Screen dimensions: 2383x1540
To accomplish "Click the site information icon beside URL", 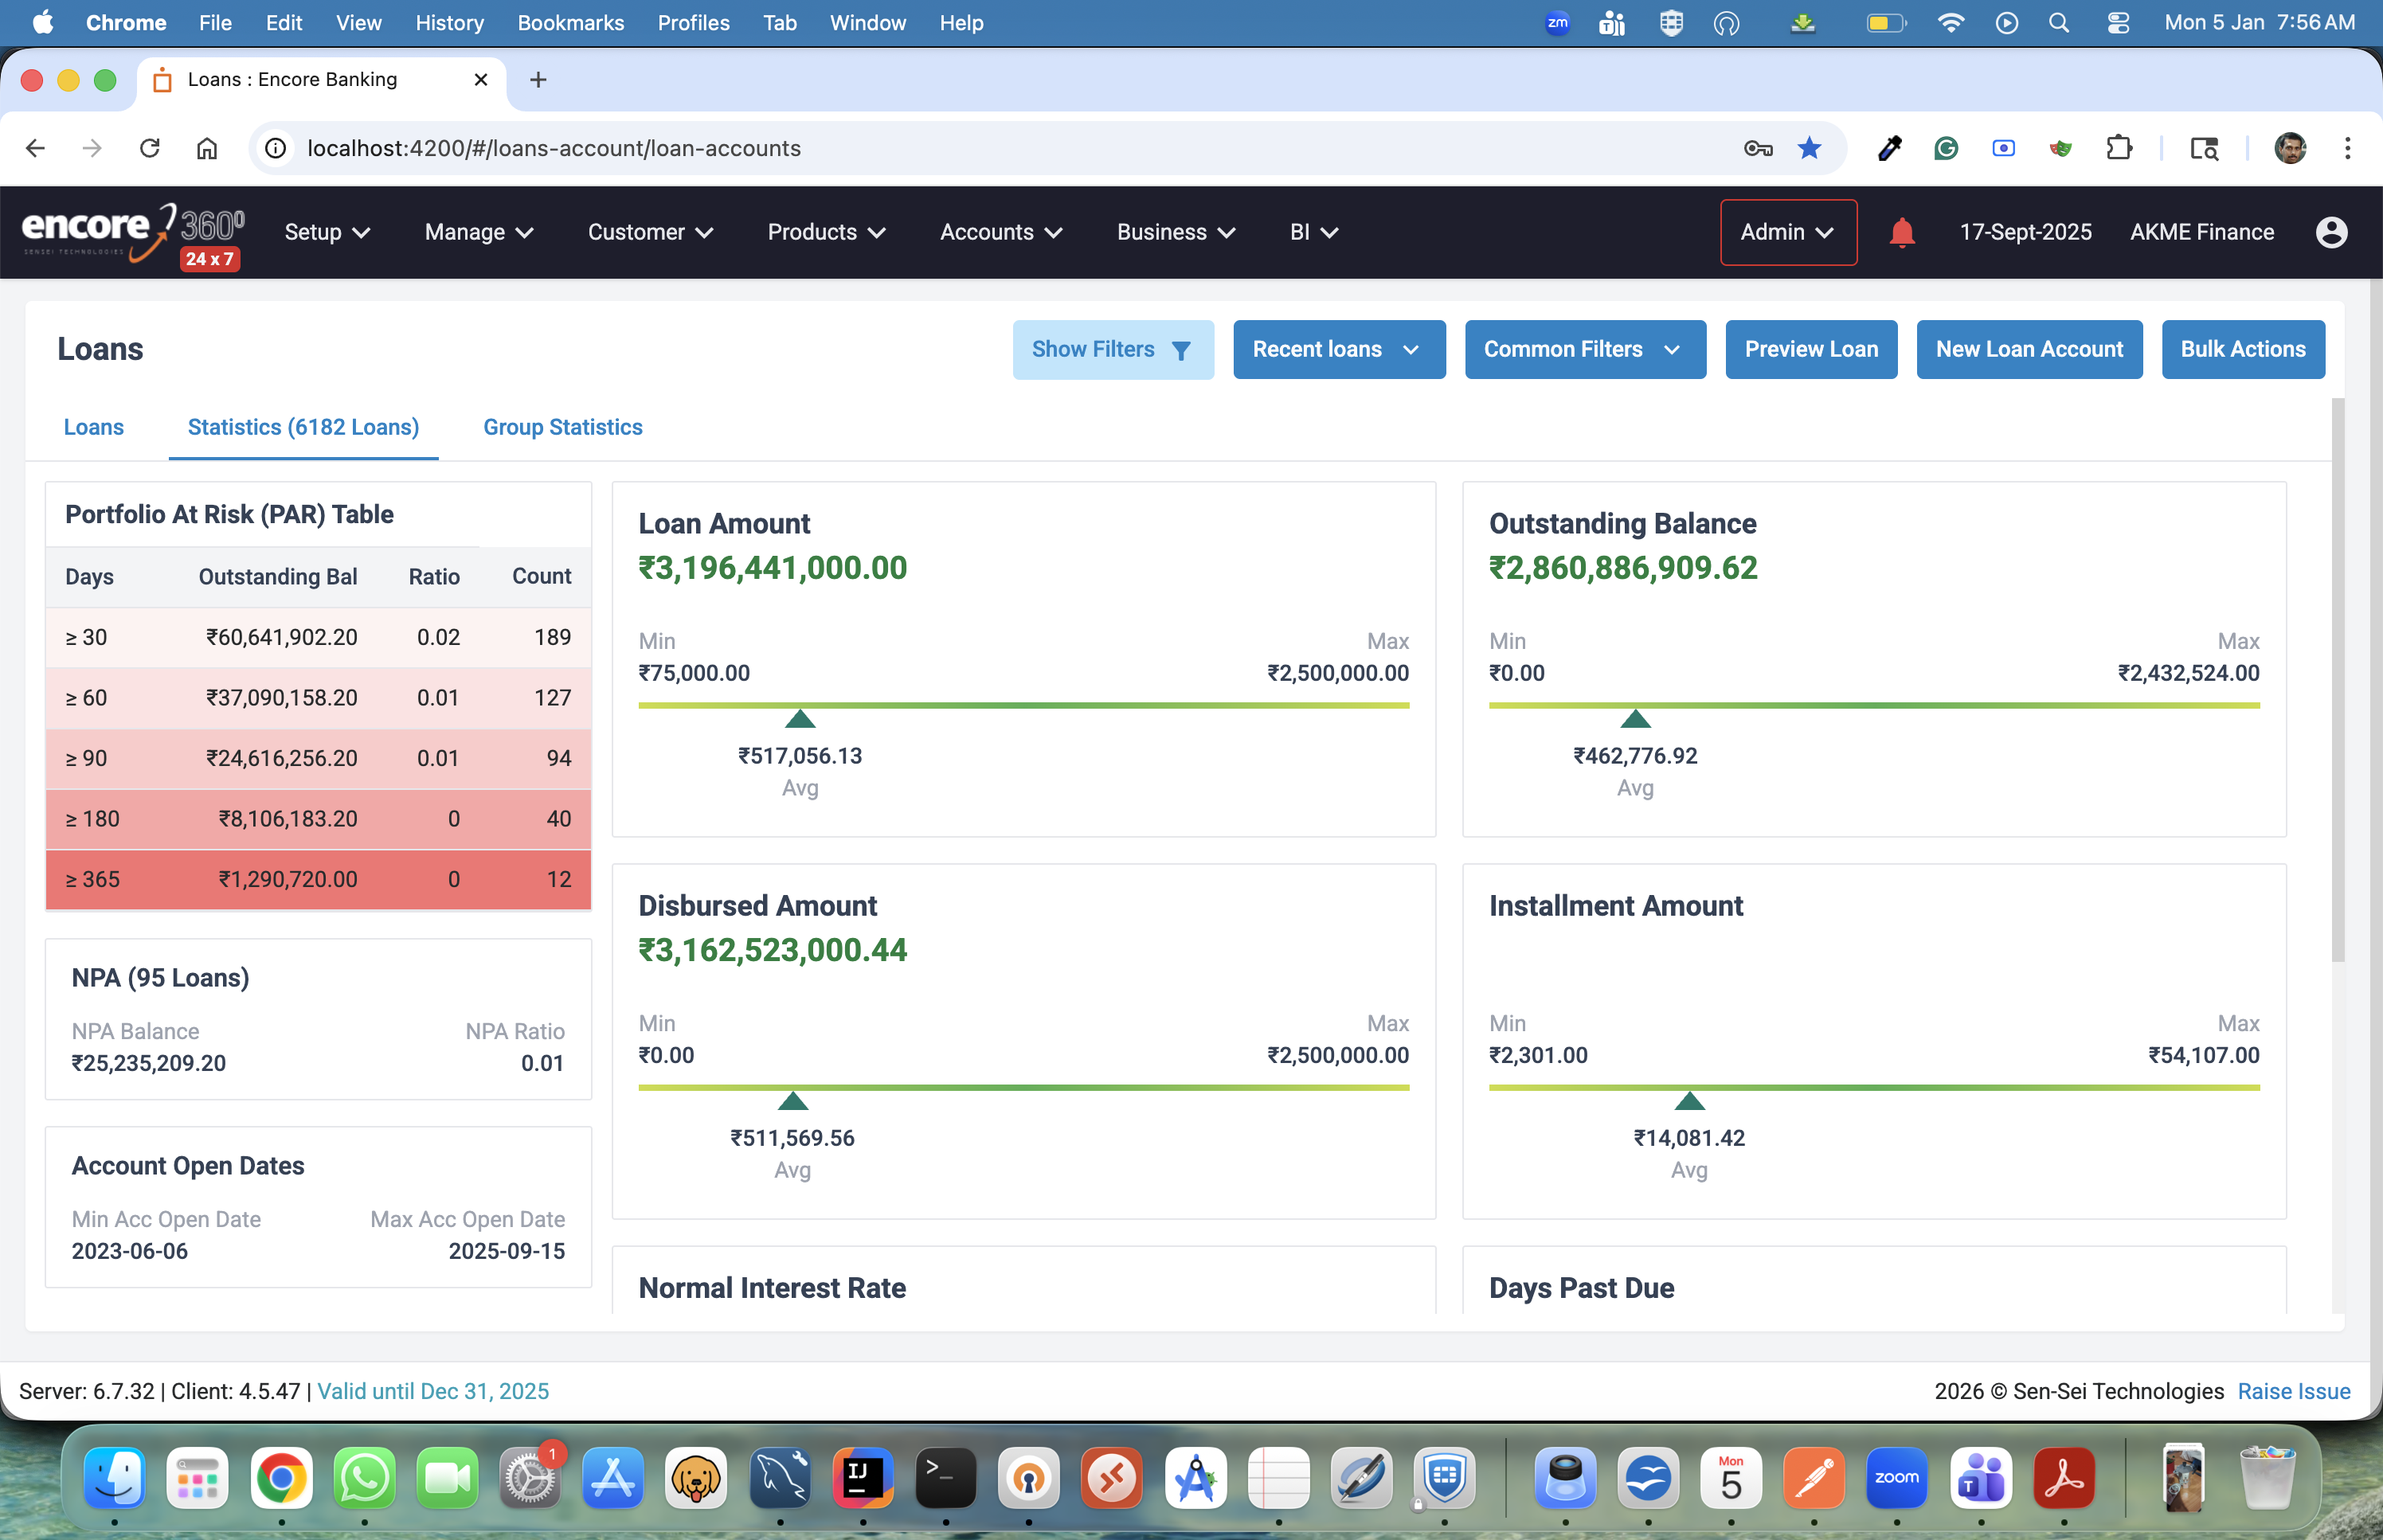I will [275, 148].
